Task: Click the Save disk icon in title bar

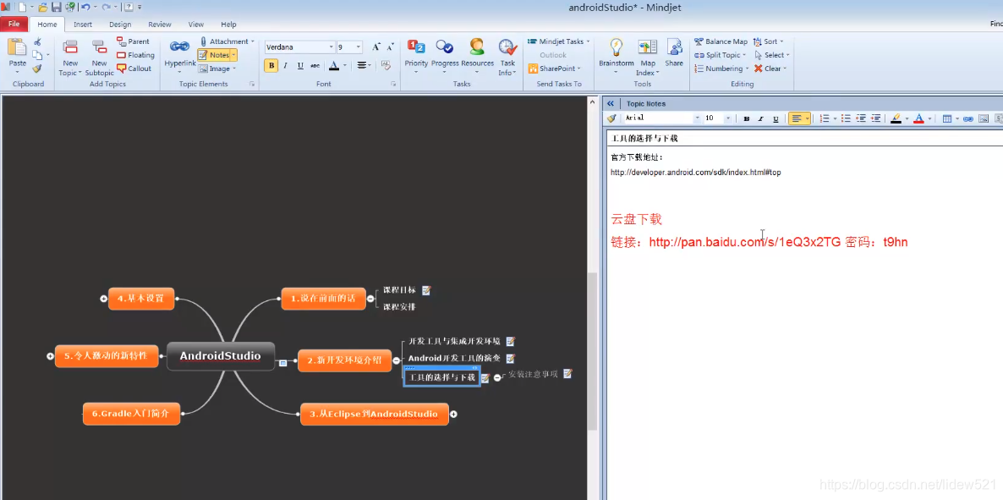Action: coord(57,7)
